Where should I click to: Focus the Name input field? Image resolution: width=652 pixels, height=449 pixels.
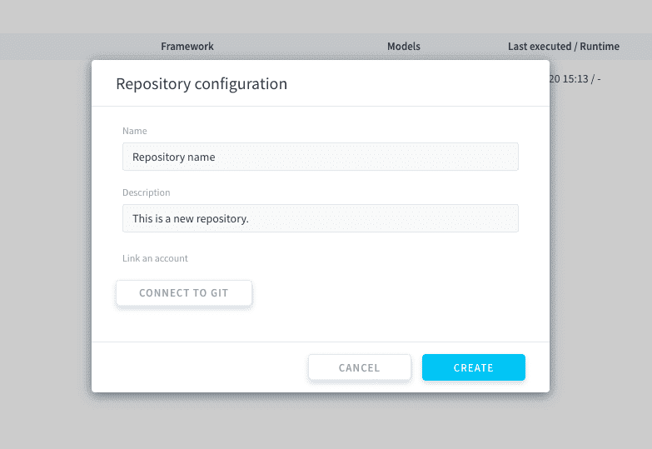321,157
